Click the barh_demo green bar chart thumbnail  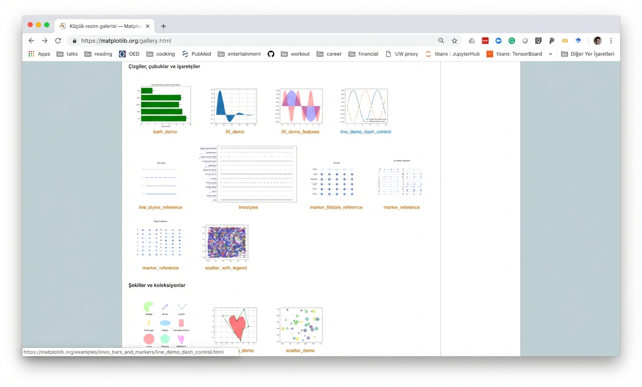(x=165, y=105)
